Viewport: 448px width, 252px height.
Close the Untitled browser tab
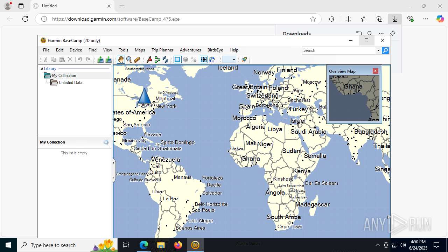109,6
